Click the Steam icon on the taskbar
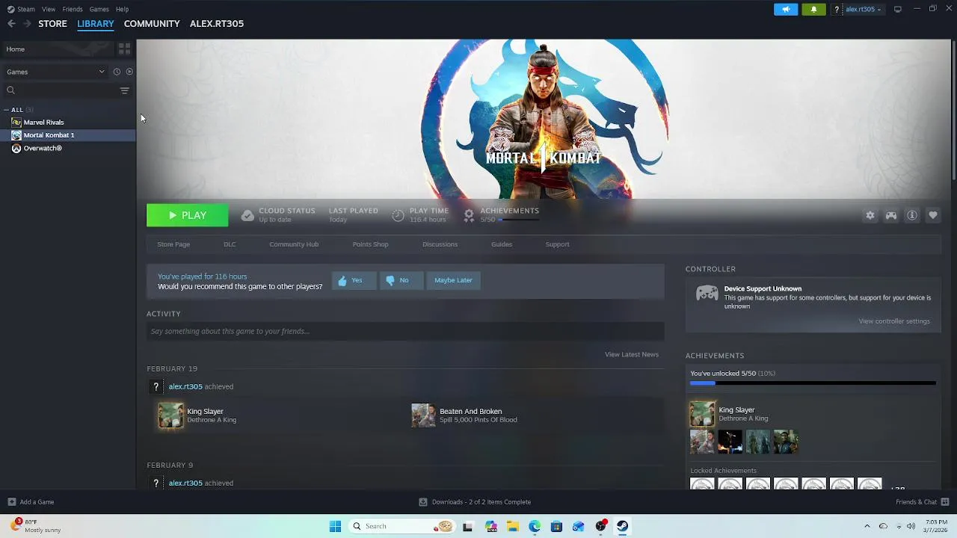 [622, 526]
